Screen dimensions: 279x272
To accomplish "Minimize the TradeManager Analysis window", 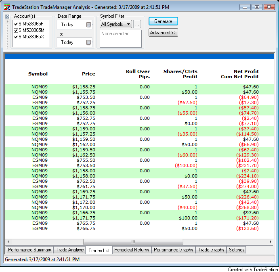I will [245, 7].
